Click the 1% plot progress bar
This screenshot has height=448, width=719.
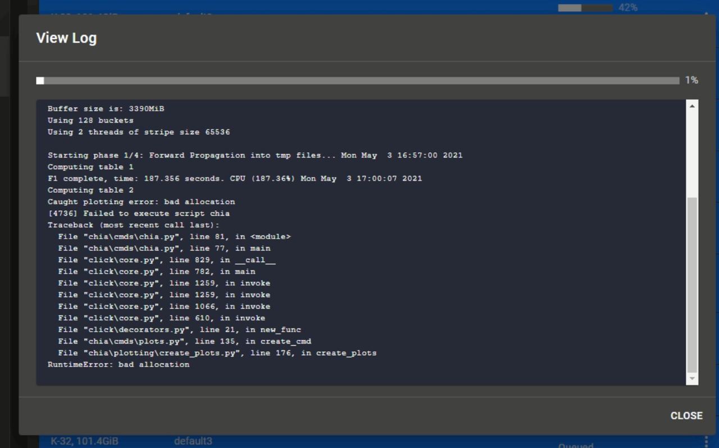[x=357, y=80]
